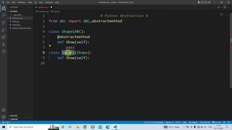Open the Help menu

pyautogui.click(x=57, y=2)
